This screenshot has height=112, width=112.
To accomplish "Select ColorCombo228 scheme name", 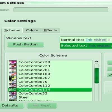I will pos(34,62).
